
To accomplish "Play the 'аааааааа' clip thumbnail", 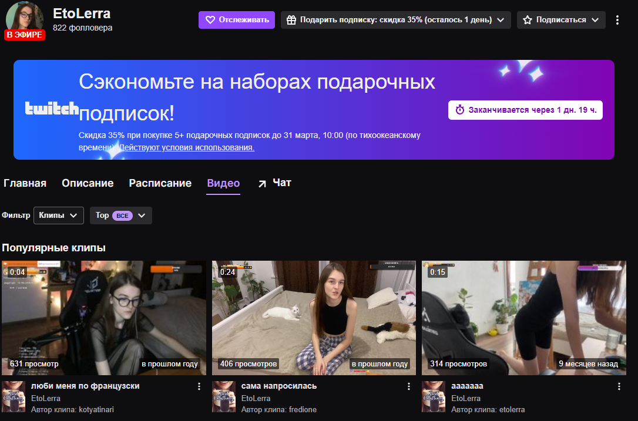I will pos(524,318).
